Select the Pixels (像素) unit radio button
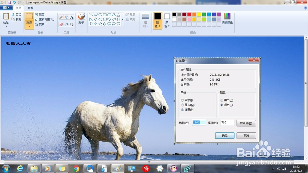This screenshot has height=173, width=308. point(182,110)
